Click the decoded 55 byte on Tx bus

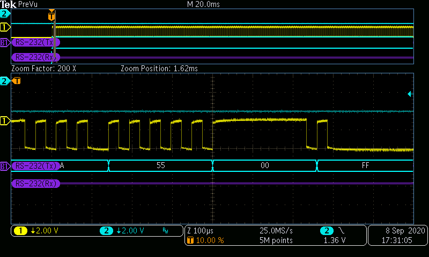(x=160, y=166)
